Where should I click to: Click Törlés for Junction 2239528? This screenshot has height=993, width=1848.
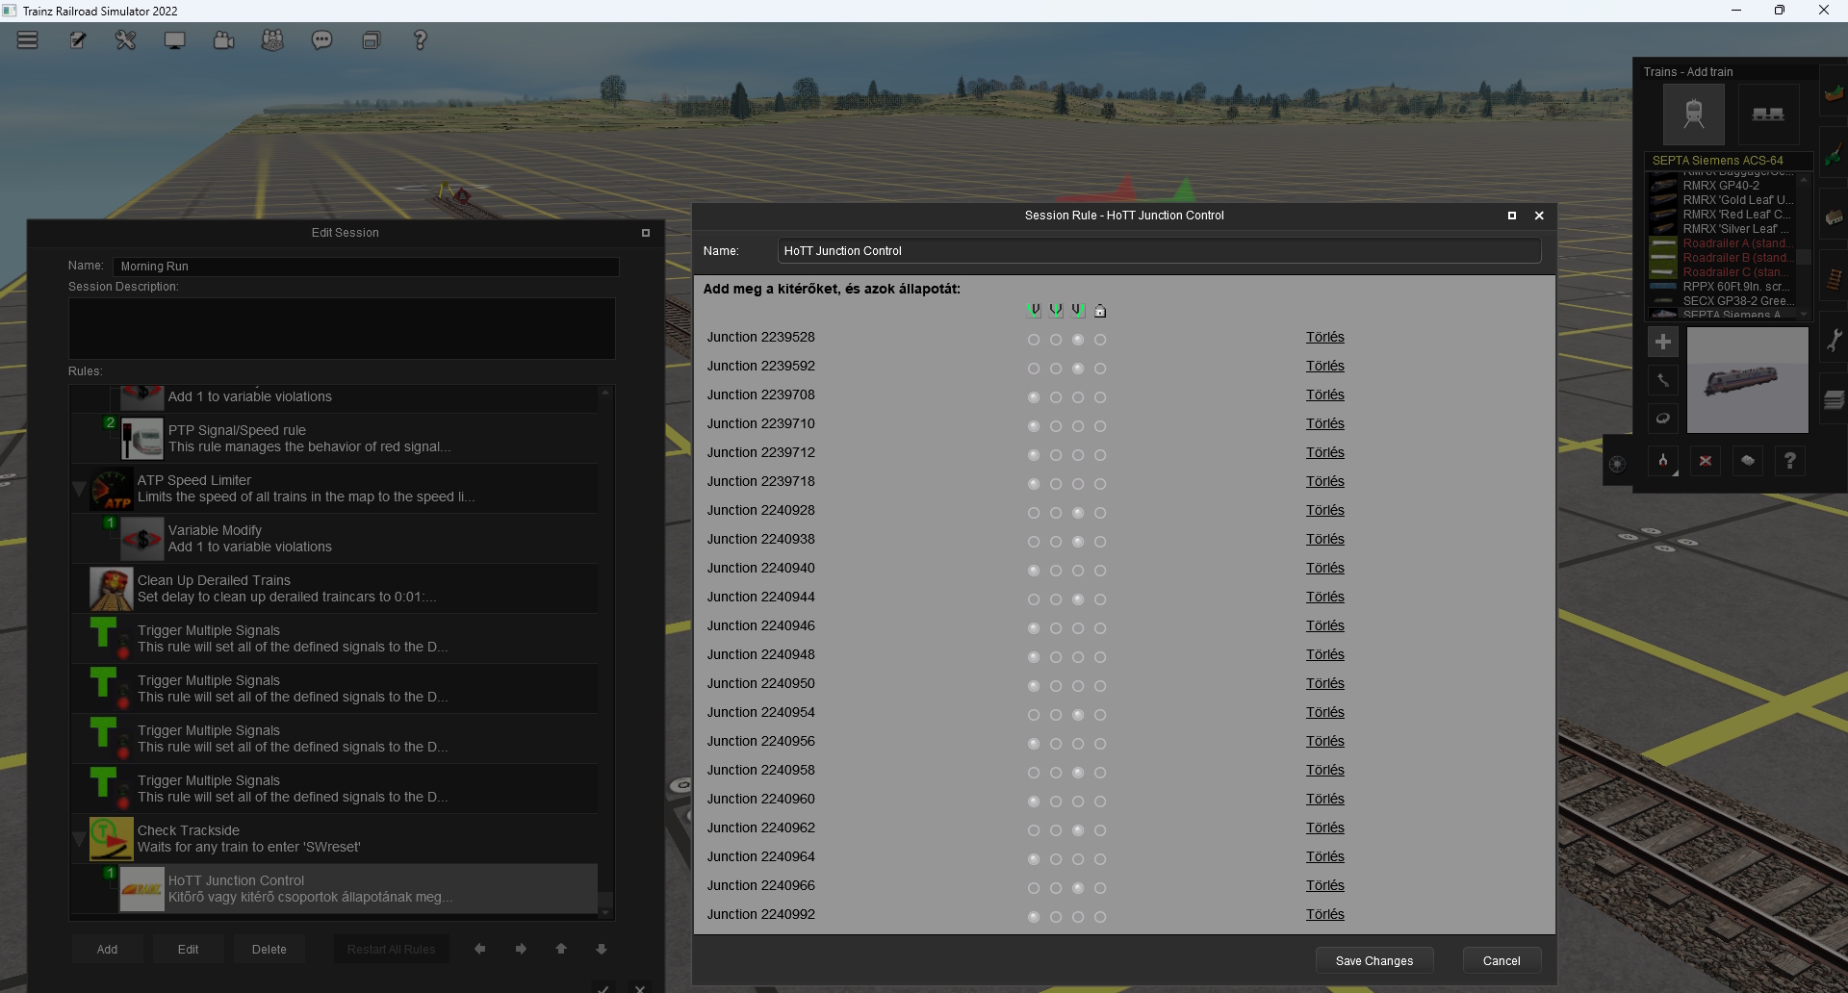(1325, 337)
